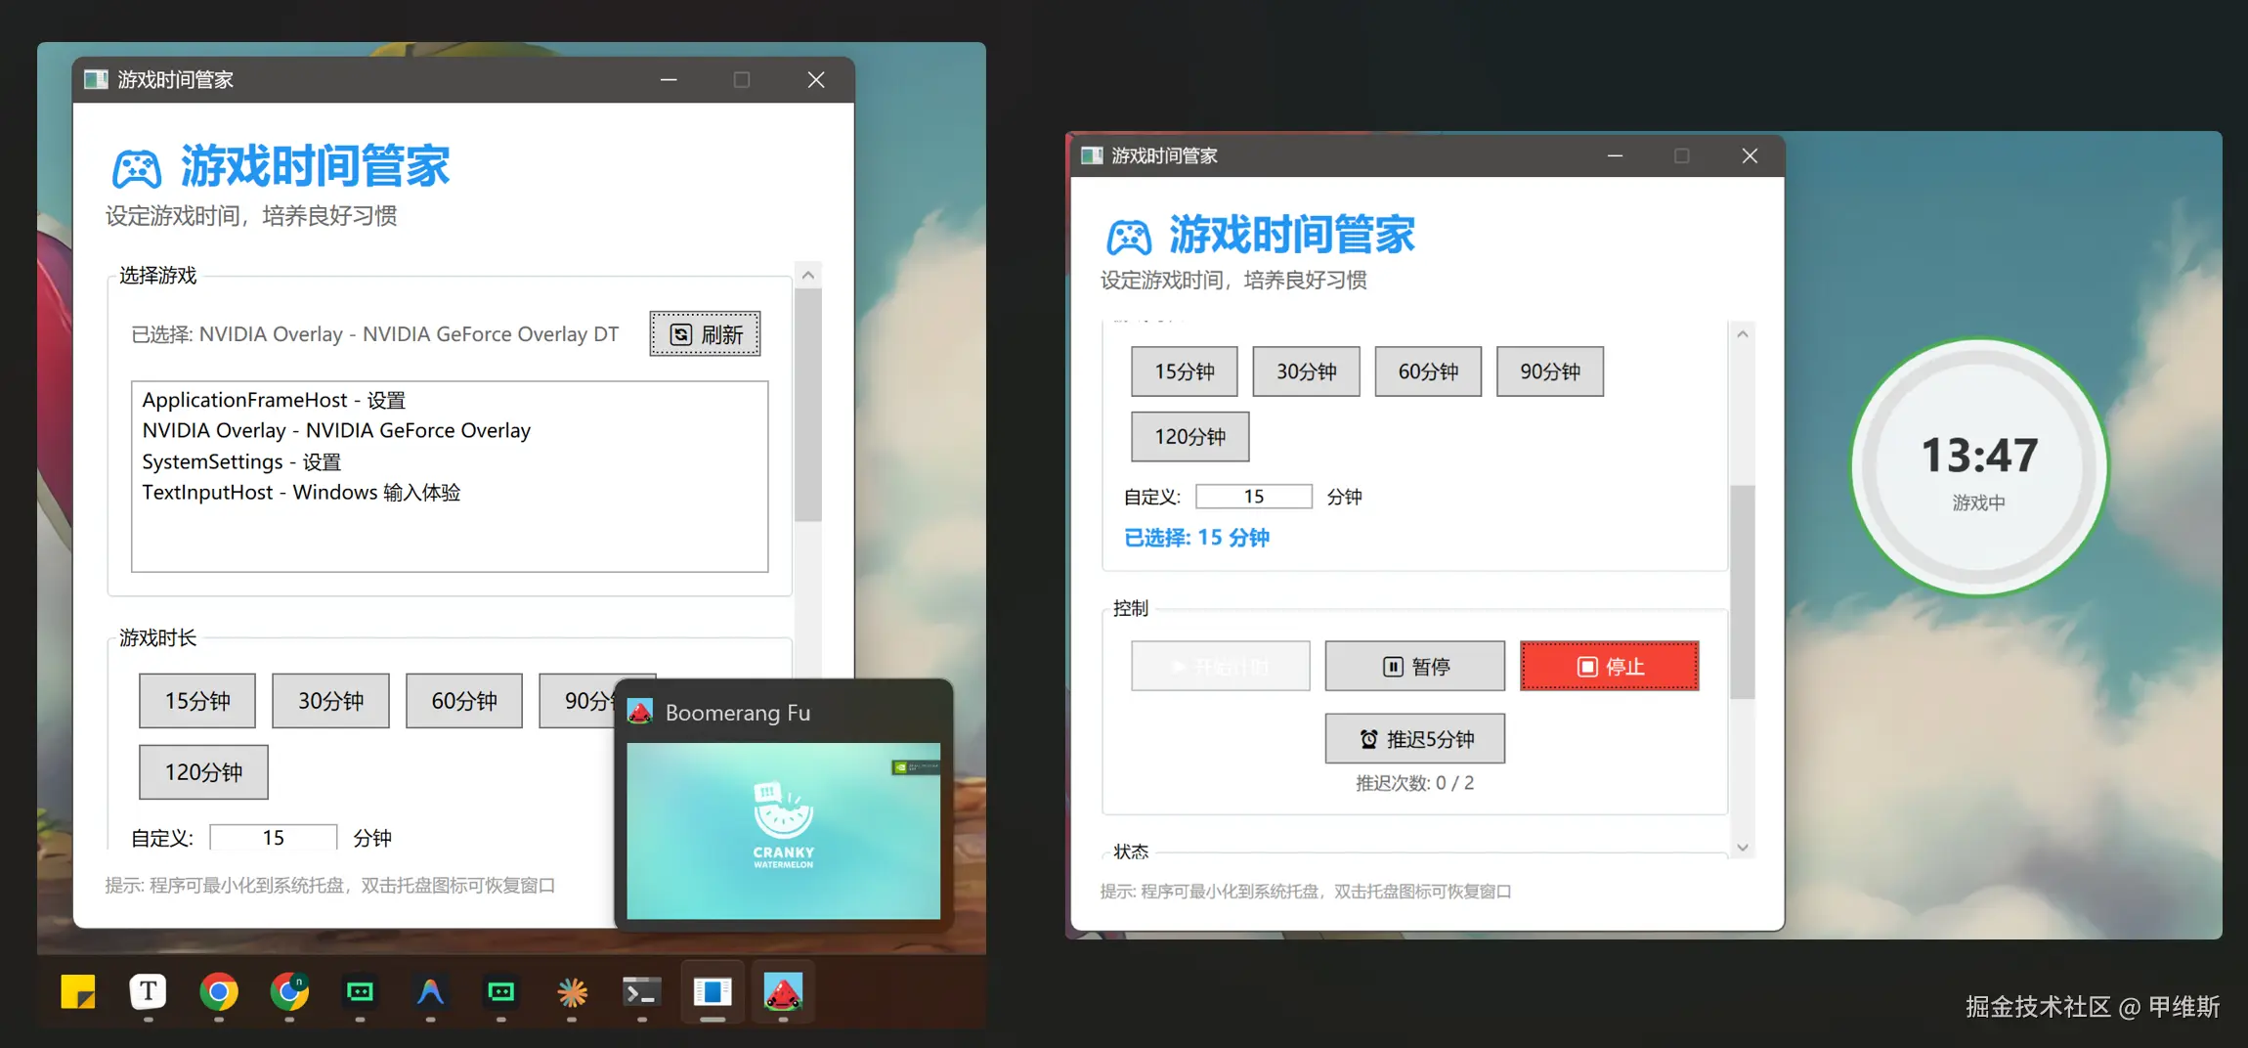Switch to the terminal app in taskbar
The height and width of the screenshot is (1048, 2248).
(x=642, y=992)
